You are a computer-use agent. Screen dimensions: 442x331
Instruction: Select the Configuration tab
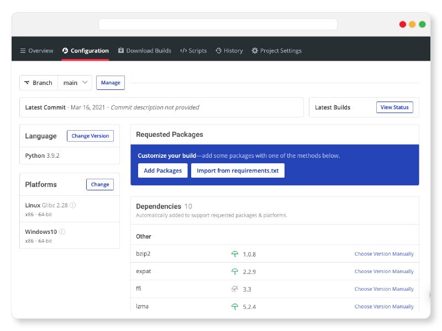click(85, 51)
